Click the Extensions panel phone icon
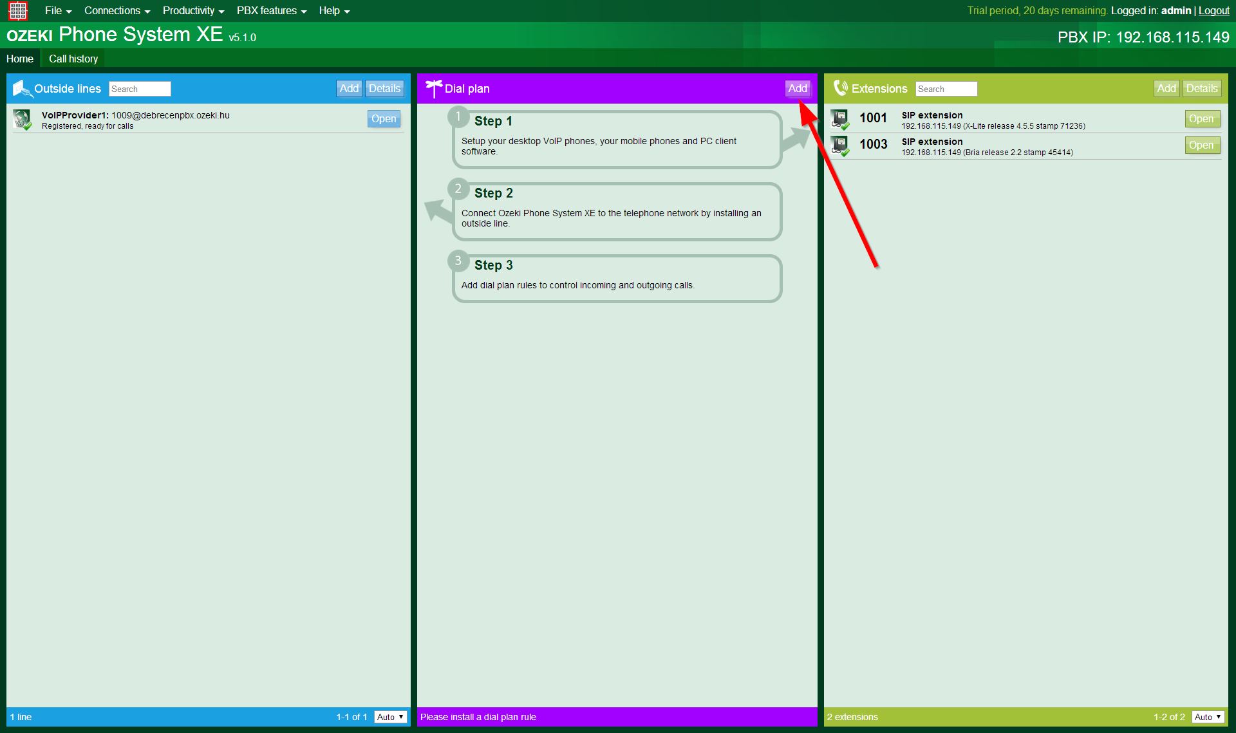The height and width of the screenshot is (733, 1236). 839,88
